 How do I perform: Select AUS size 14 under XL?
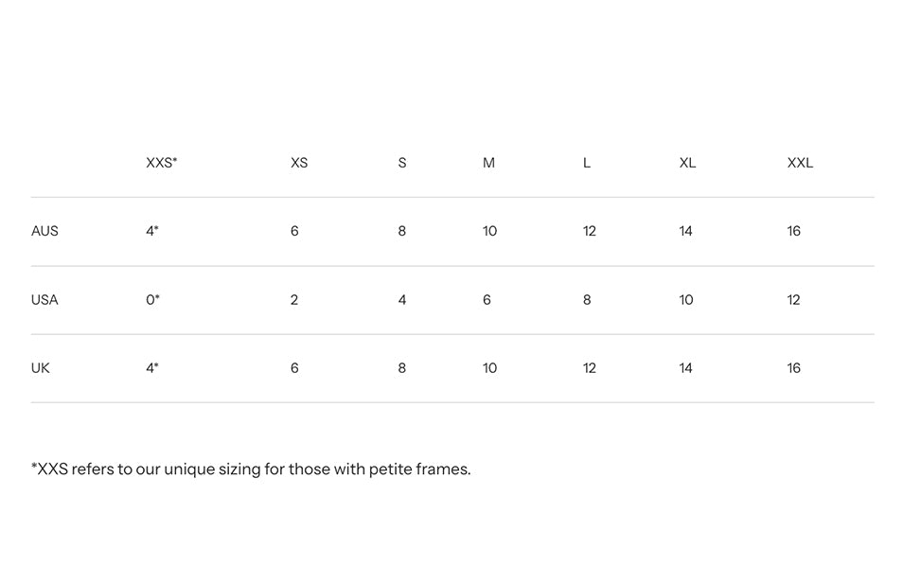685,231
